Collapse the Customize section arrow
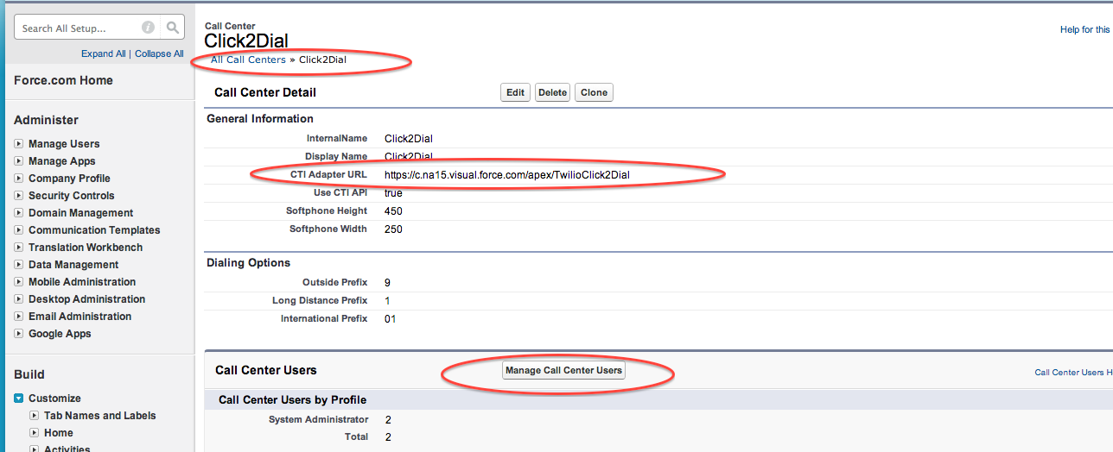Screen dimensions: 1113x452 click(x=19, y=399)
